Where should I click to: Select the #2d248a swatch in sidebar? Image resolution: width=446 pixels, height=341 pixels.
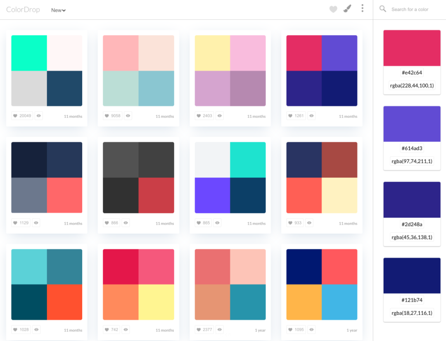pos(412,200)
